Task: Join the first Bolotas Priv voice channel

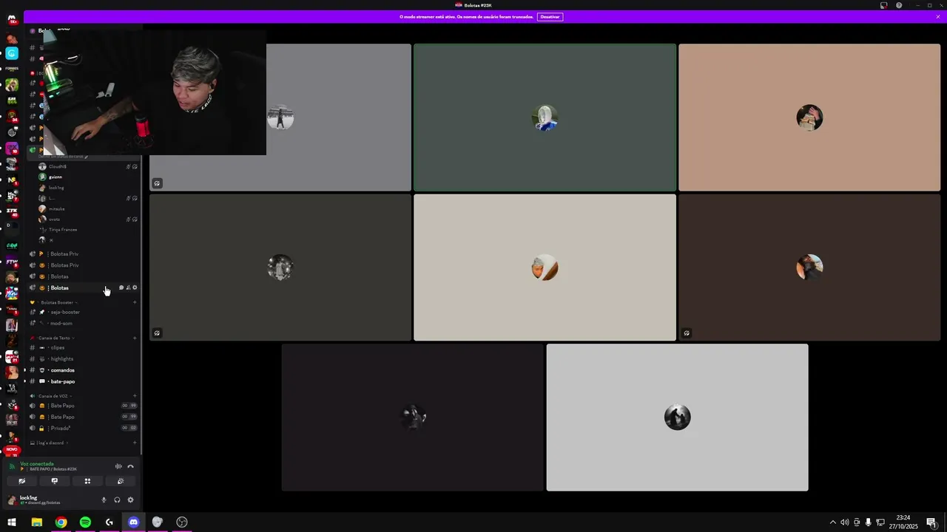Action: point(83,254)
